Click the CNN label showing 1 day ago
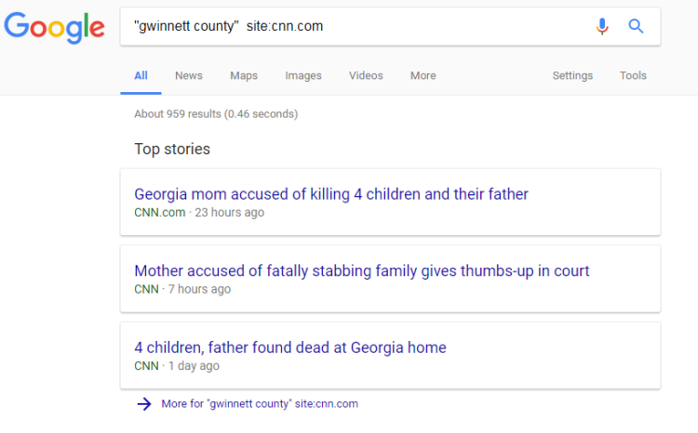The height and width of the screenshot is (433, 698). point(146,366)
